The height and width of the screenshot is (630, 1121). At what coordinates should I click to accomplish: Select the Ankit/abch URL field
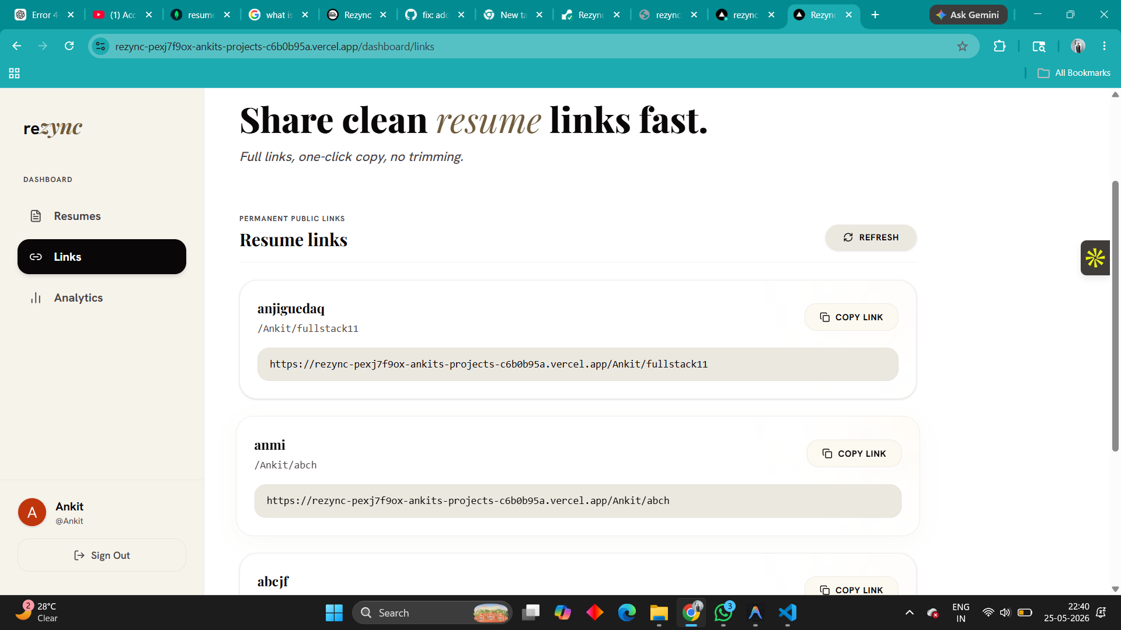click(x=577, y=501)
